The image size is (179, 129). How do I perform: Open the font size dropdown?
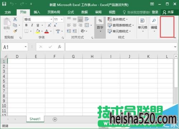point(62,19)
